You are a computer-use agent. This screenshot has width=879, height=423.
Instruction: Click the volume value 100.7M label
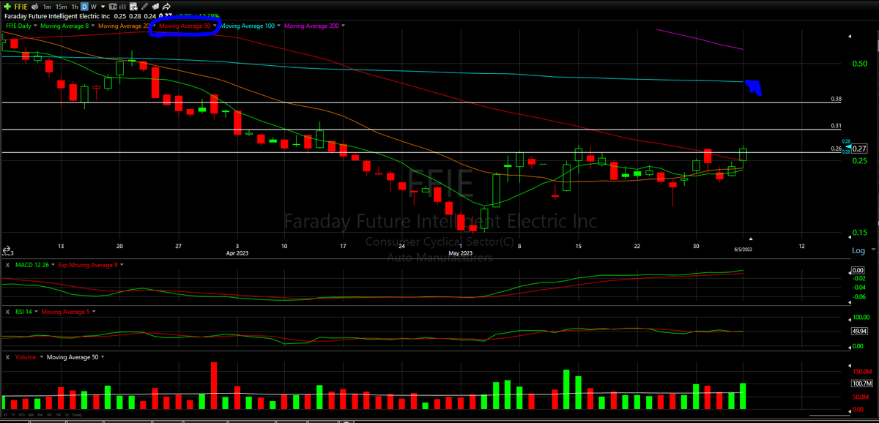(861, 383)
